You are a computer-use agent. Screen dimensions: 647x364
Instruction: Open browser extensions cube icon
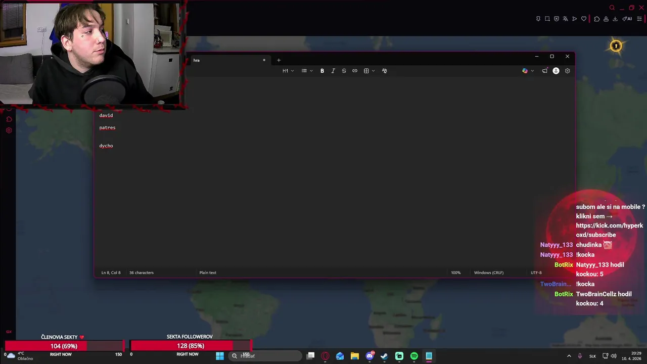[x=596, y=19]
